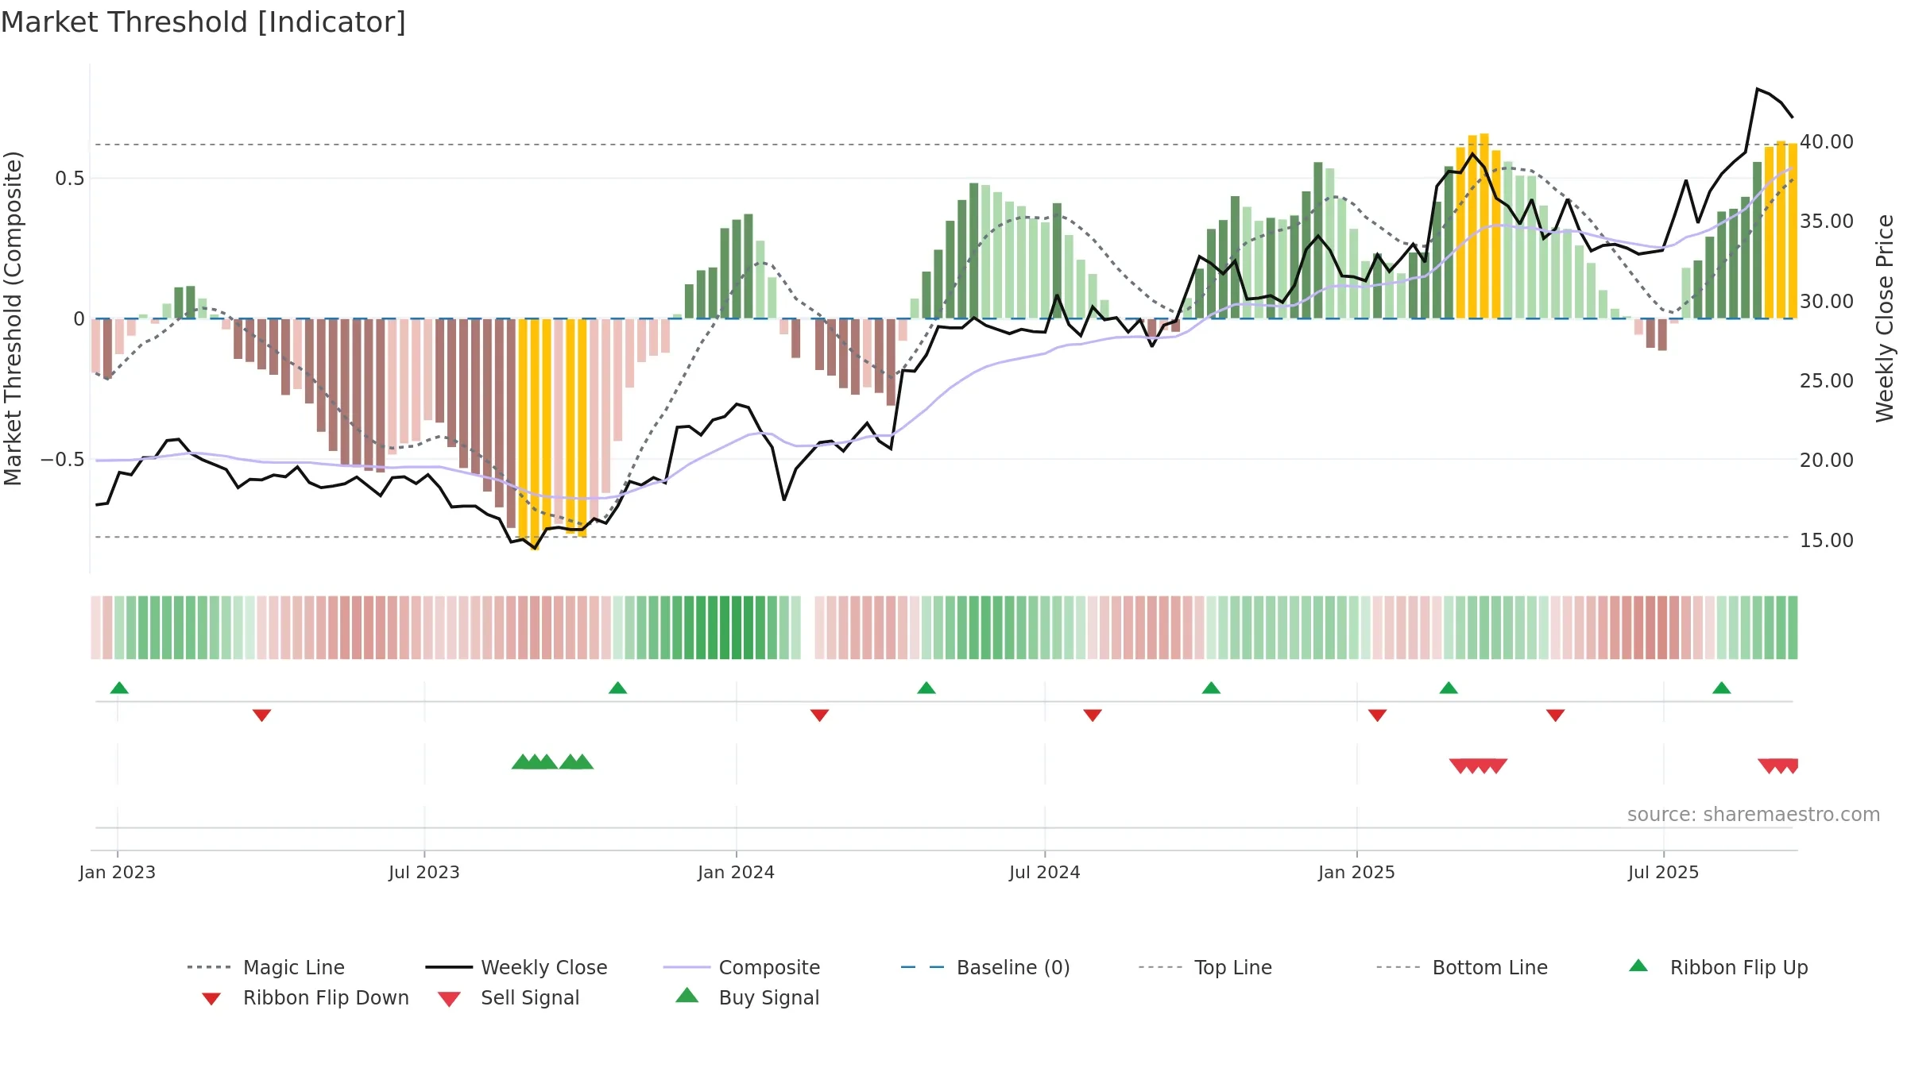The image size is (1907, 1072).
Task: Toggle the Ribbon Flip Down legend entry
Action: 305,997
